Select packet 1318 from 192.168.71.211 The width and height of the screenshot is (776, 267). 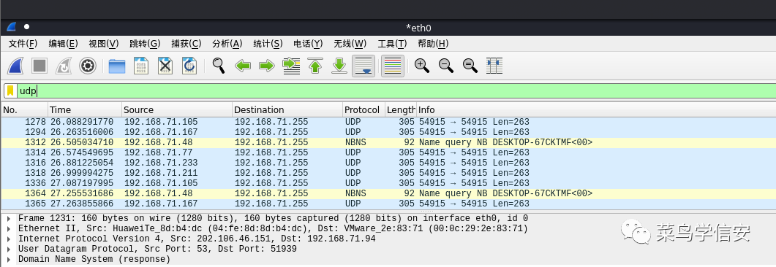pos(388,173)
